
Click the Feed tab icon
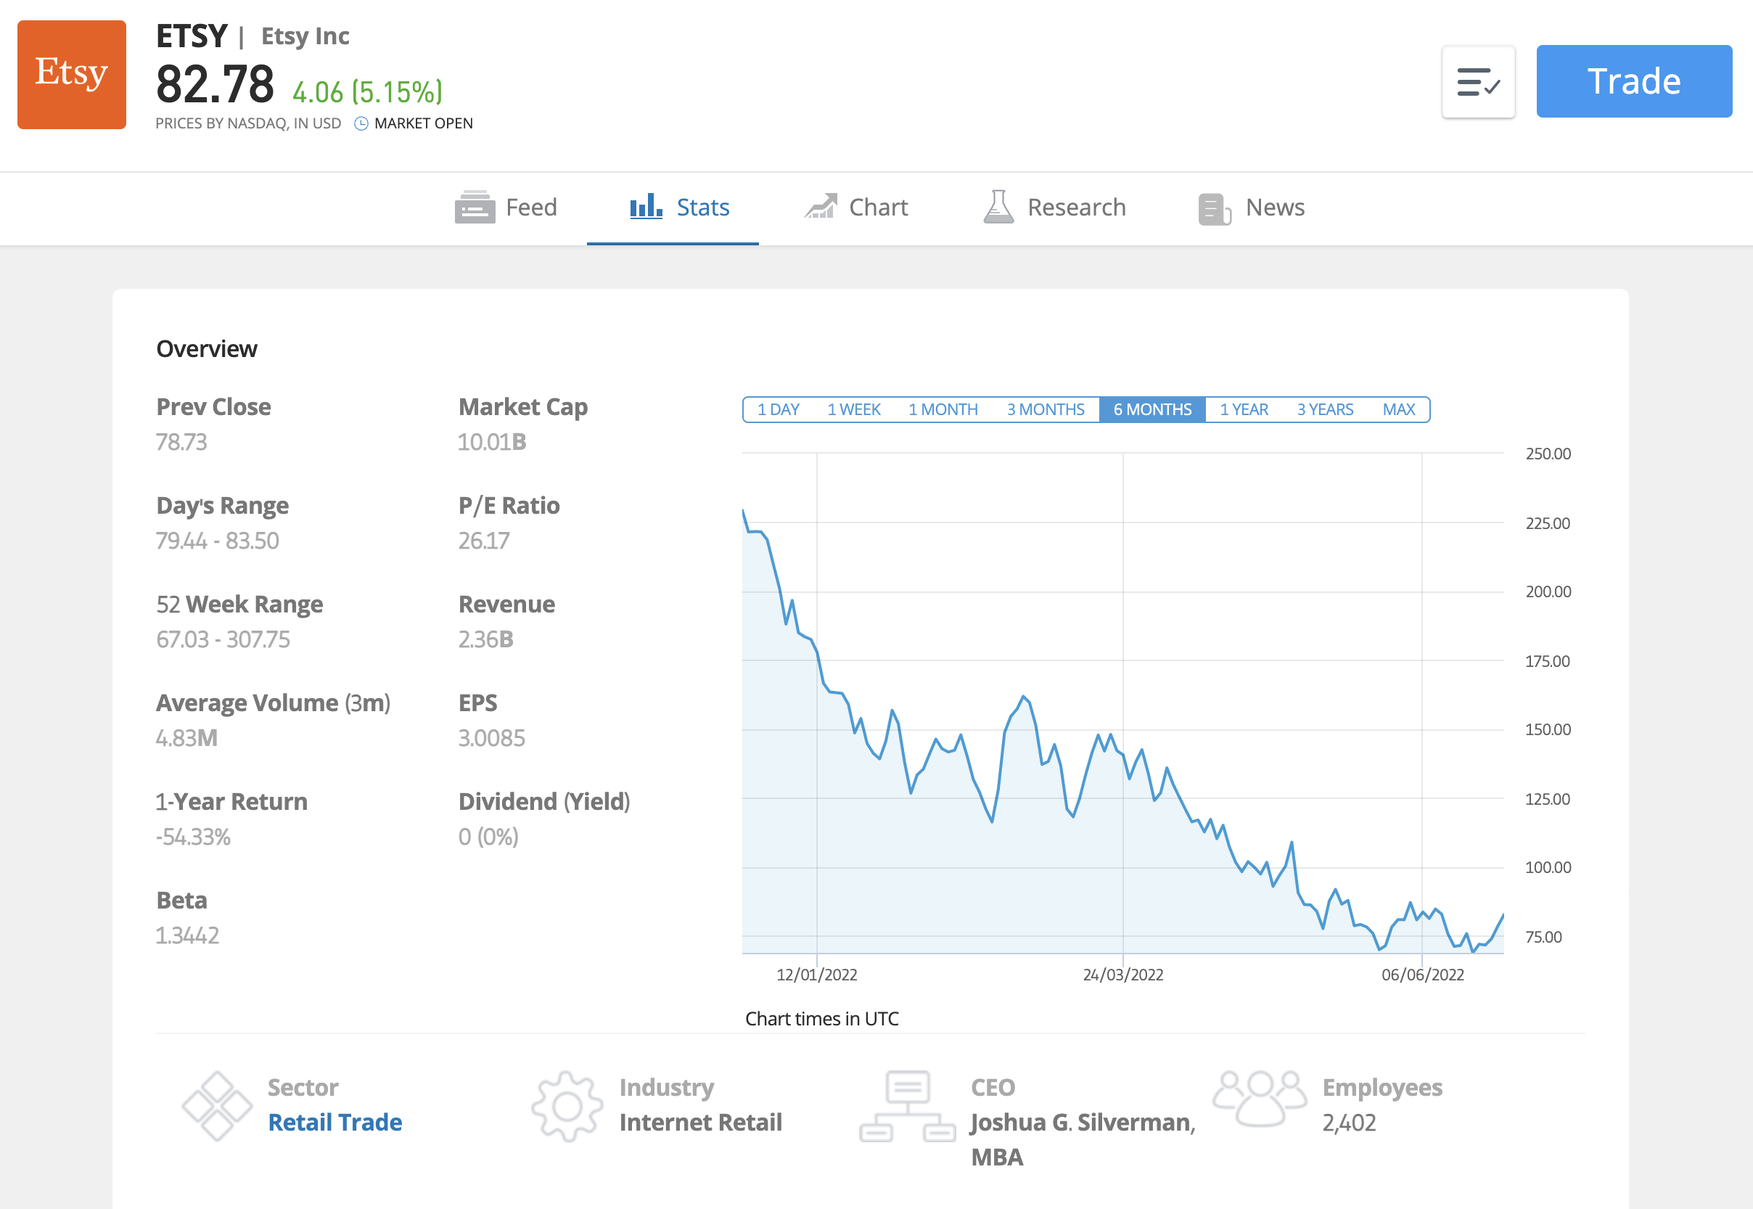[x=475, y=207]
